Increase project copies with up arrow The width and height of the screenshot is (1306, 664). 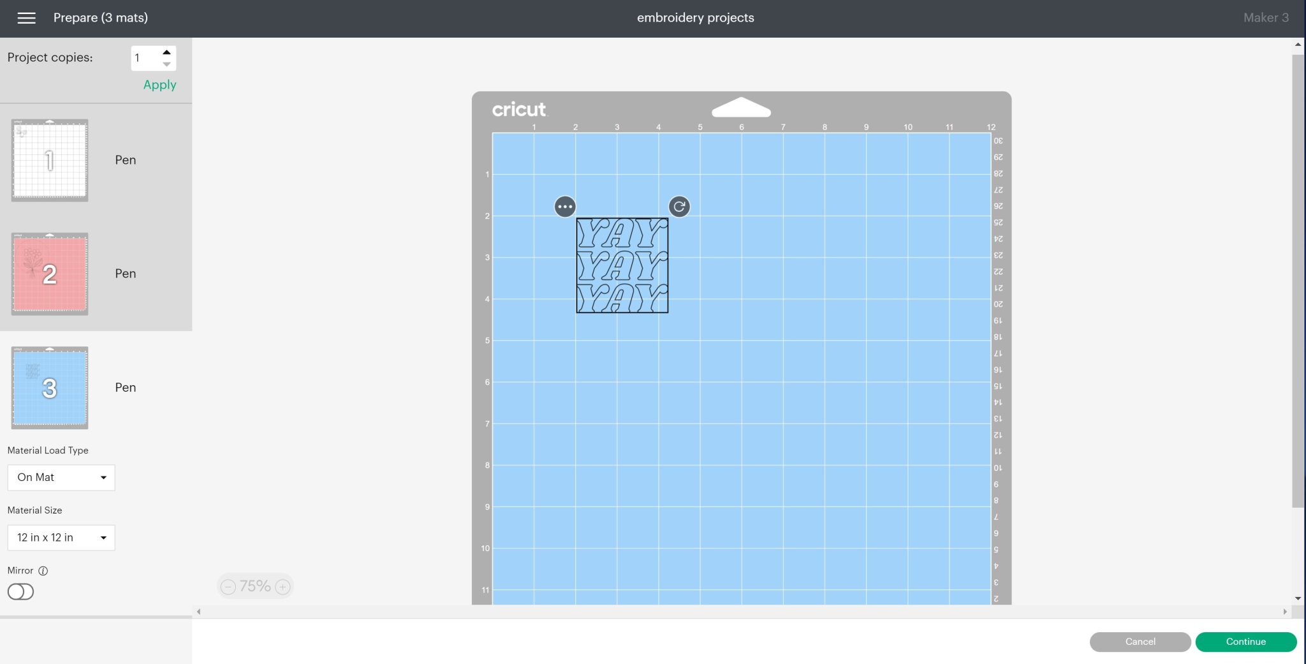[x=166, y=52]
